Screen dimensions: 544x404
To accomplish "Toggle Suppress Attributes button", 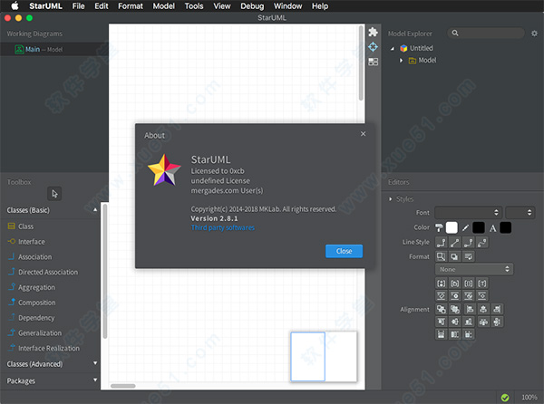I will (441, 296).
